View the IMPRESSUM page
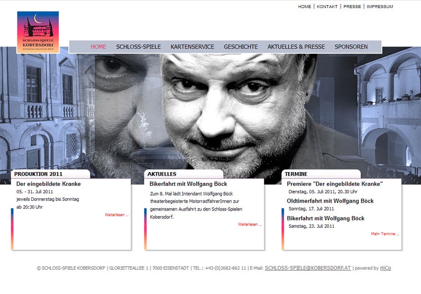 coord(380,7)
